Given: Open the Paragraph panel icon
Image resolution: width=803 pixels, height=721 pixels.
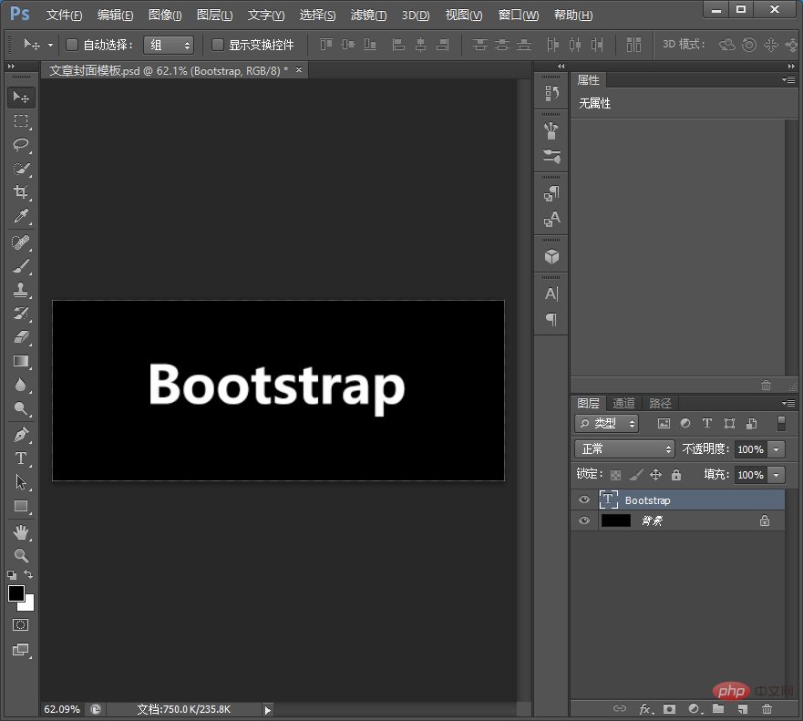Looking at the screenshot, I should click(551, 320).
